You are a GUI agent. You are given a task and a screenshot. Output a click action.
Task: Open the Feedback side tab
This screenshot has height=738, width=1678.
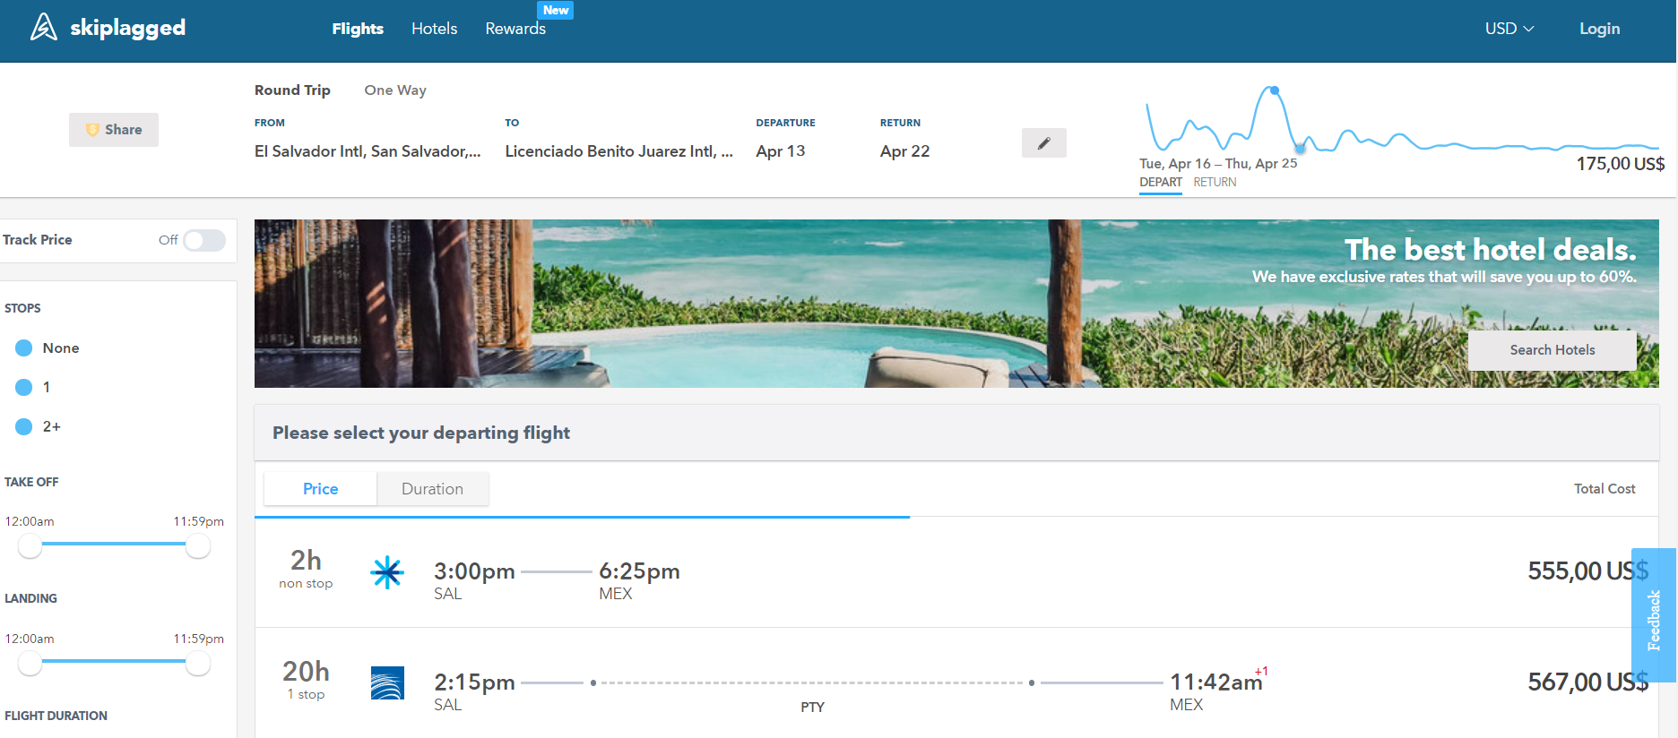click(x=1654, y=618)
